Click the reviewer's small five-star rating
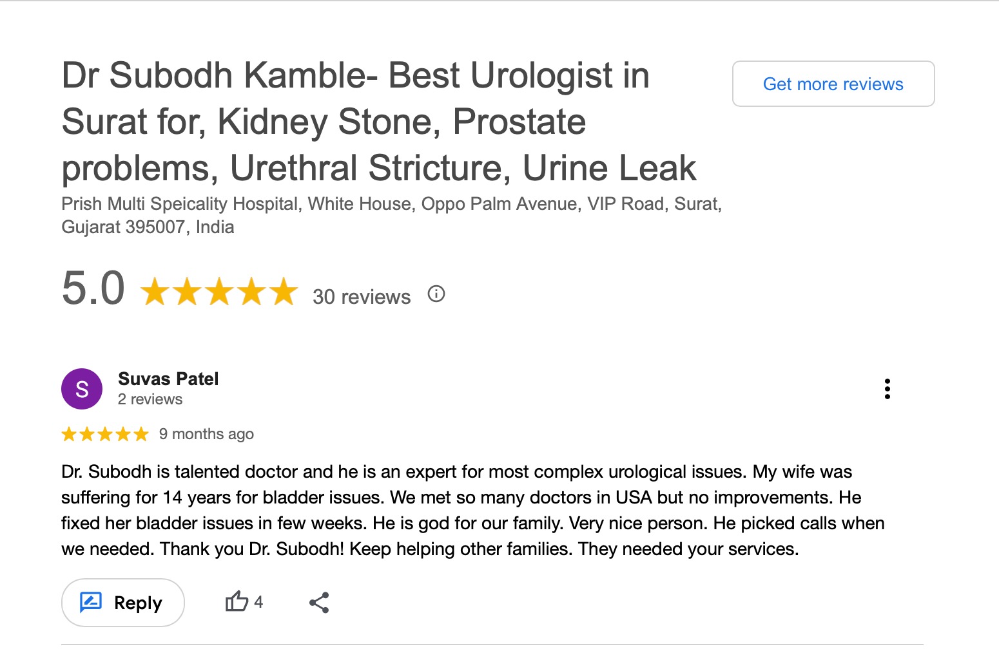 [x=104, y=435]
